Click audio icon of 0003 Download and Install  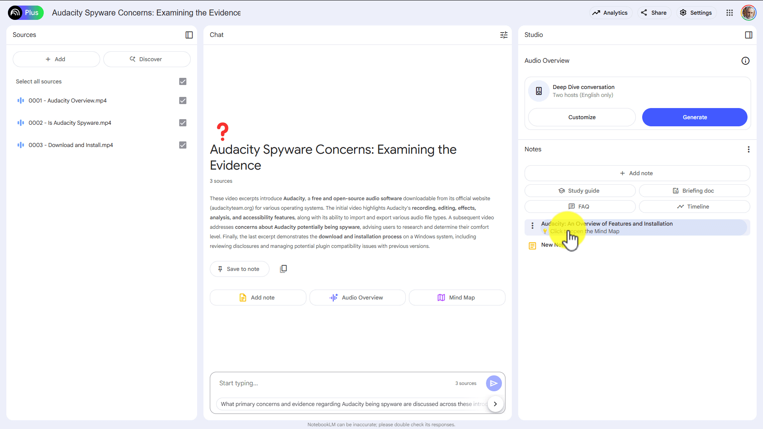[x=21, y=145]
